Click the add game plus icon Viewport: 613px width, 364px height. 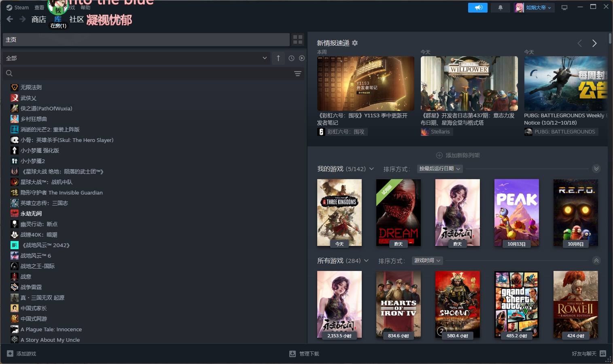click(10, 353)
